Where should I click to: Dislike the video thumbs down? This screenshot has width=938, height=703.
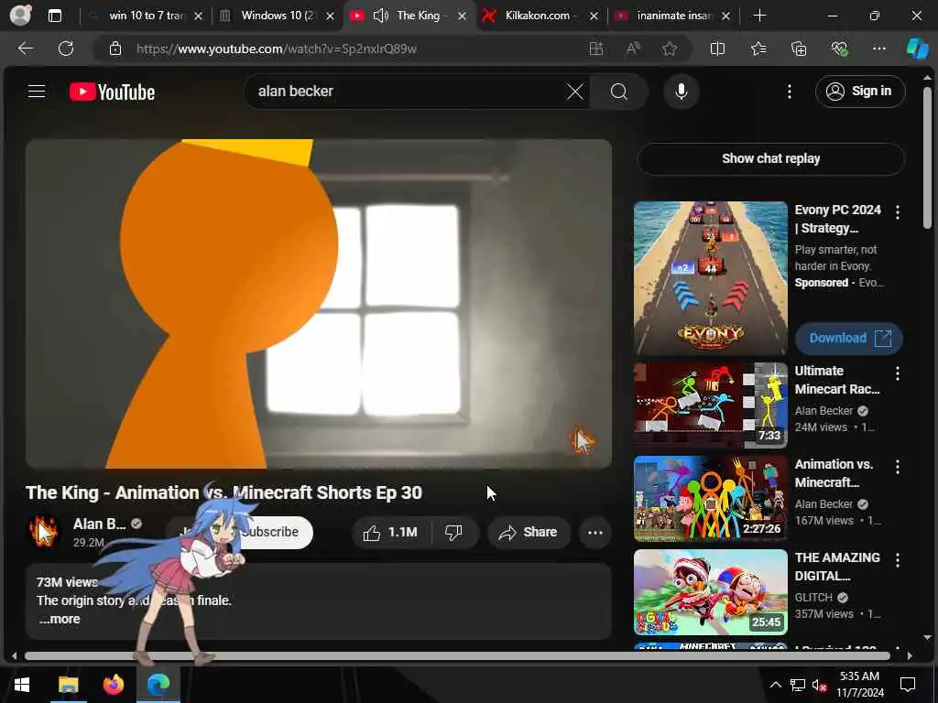pyautogui.click(x=454, y=532)
